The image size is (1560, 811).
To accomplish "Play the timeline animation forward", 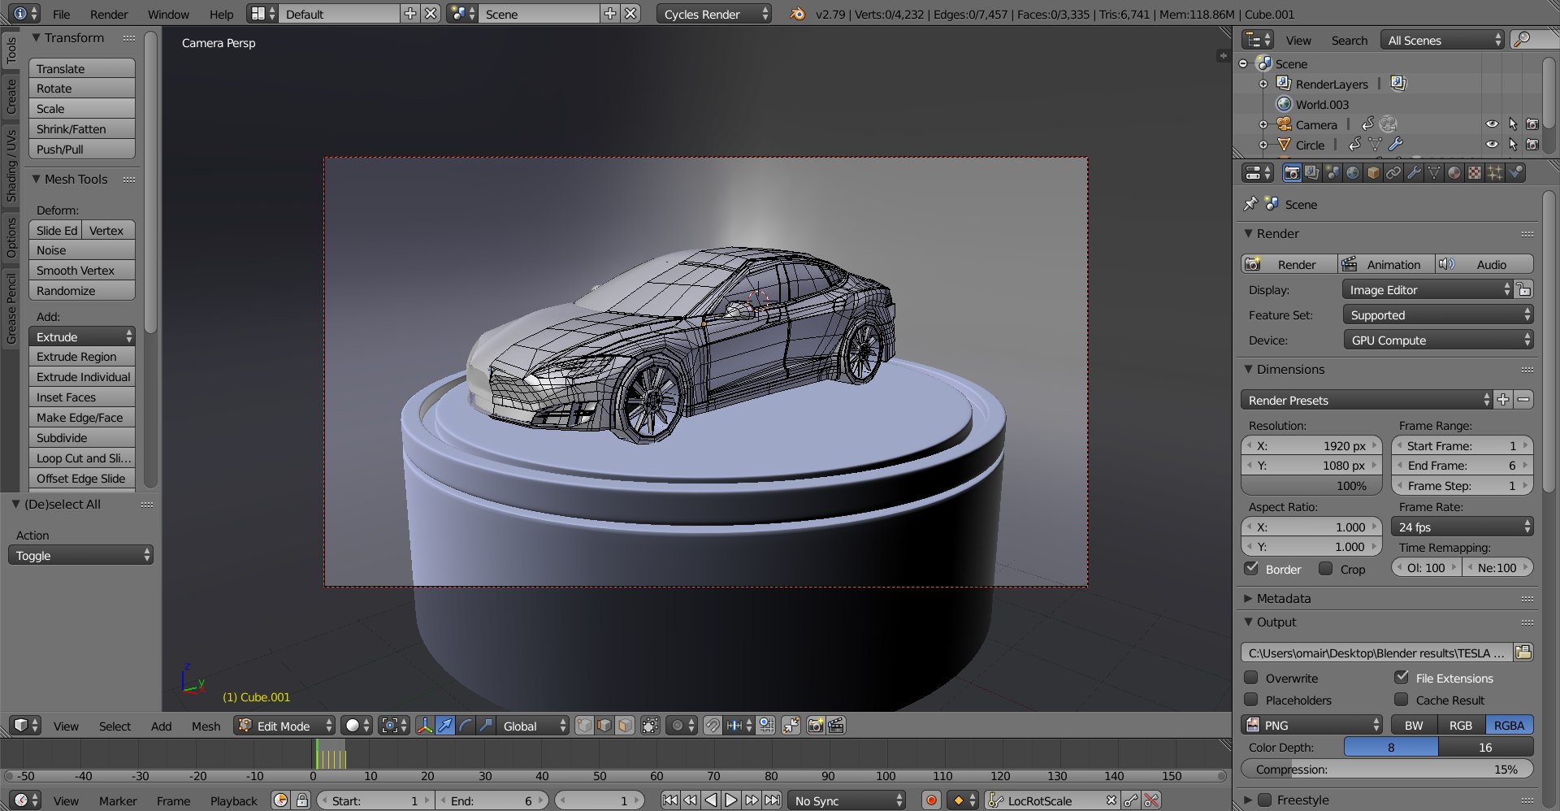I will (731, 800).
